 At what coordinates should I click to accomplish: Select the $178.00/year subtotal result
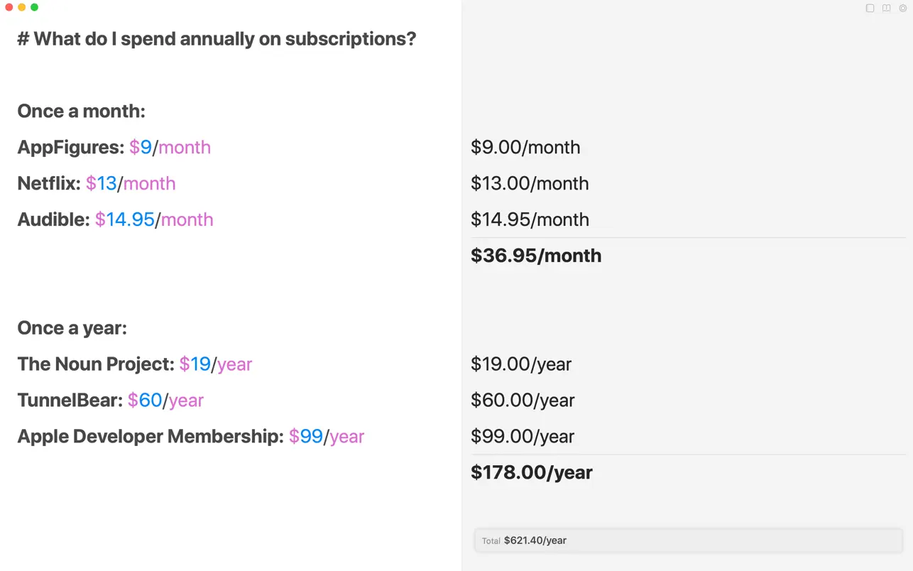531,472
